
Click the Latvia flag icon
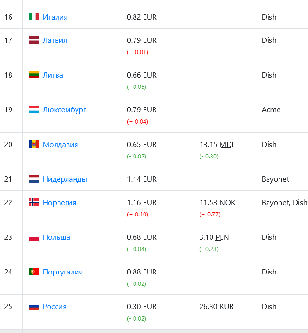click(34, 40)
